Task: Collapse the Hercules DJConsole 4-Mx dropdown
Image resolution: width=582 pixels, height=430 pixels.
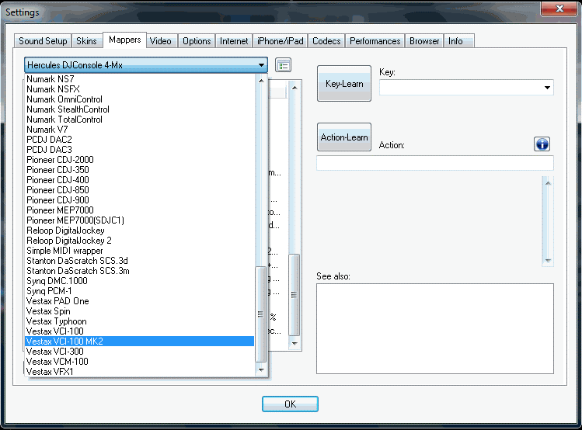Action: 261,66
